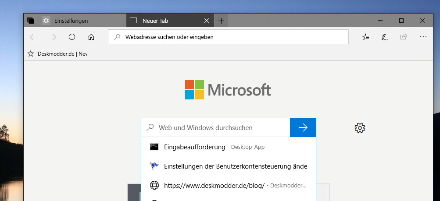Reload the page with refresh icon
This screenshot has height=201, width=440.
coord(72,37)
